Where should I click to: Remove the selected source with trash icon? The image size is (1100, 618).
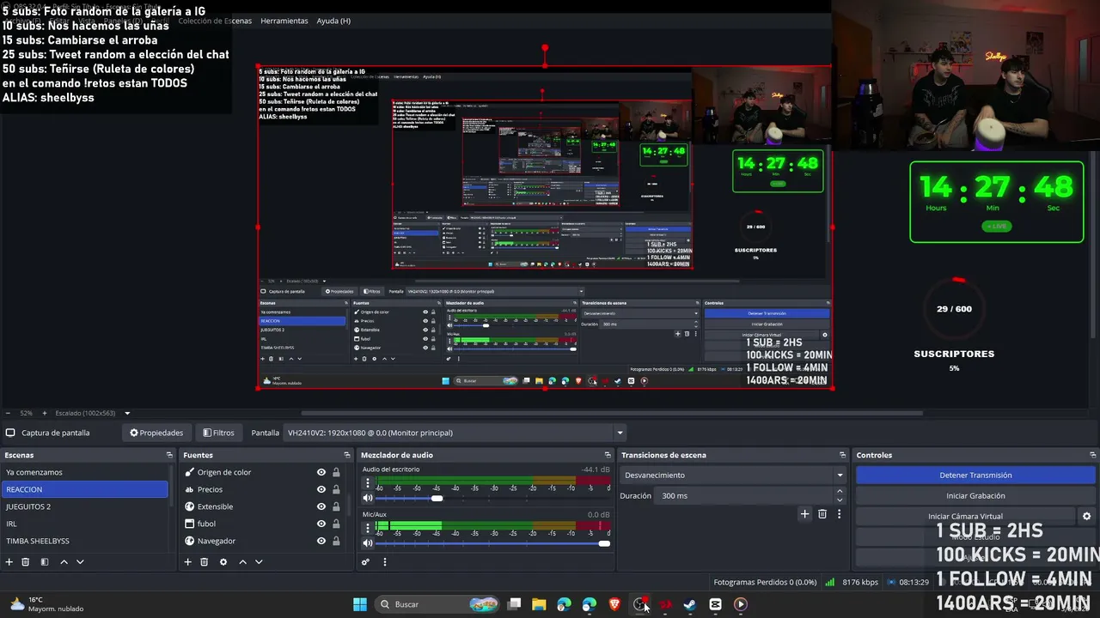pos(204,562)
